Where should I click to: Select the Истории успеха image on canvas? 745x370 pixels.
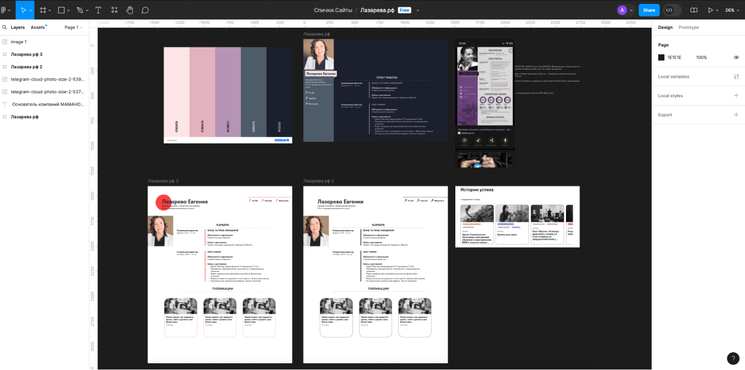coord(517,217)
